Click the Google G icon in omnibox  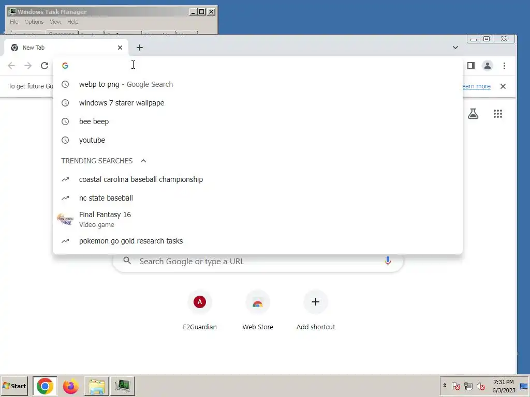pyautogui.click(x=65, y=66)
